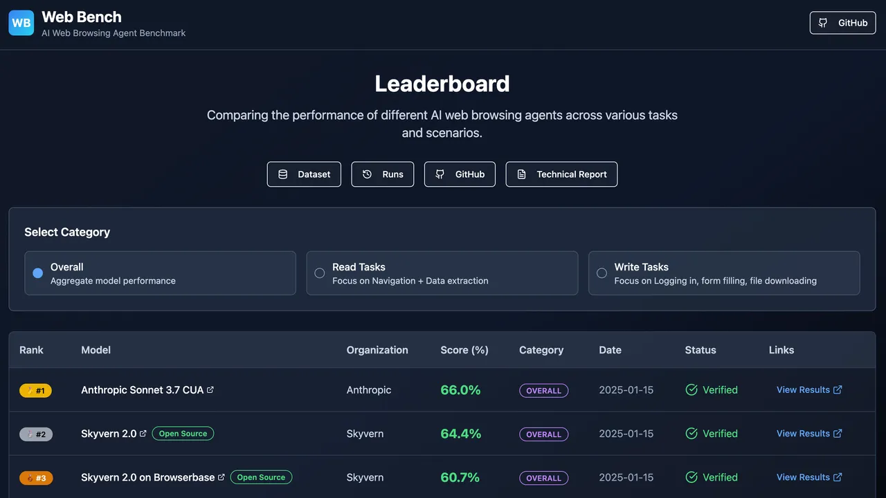
Task: Click the Status column header
Action: coord(700,350)
